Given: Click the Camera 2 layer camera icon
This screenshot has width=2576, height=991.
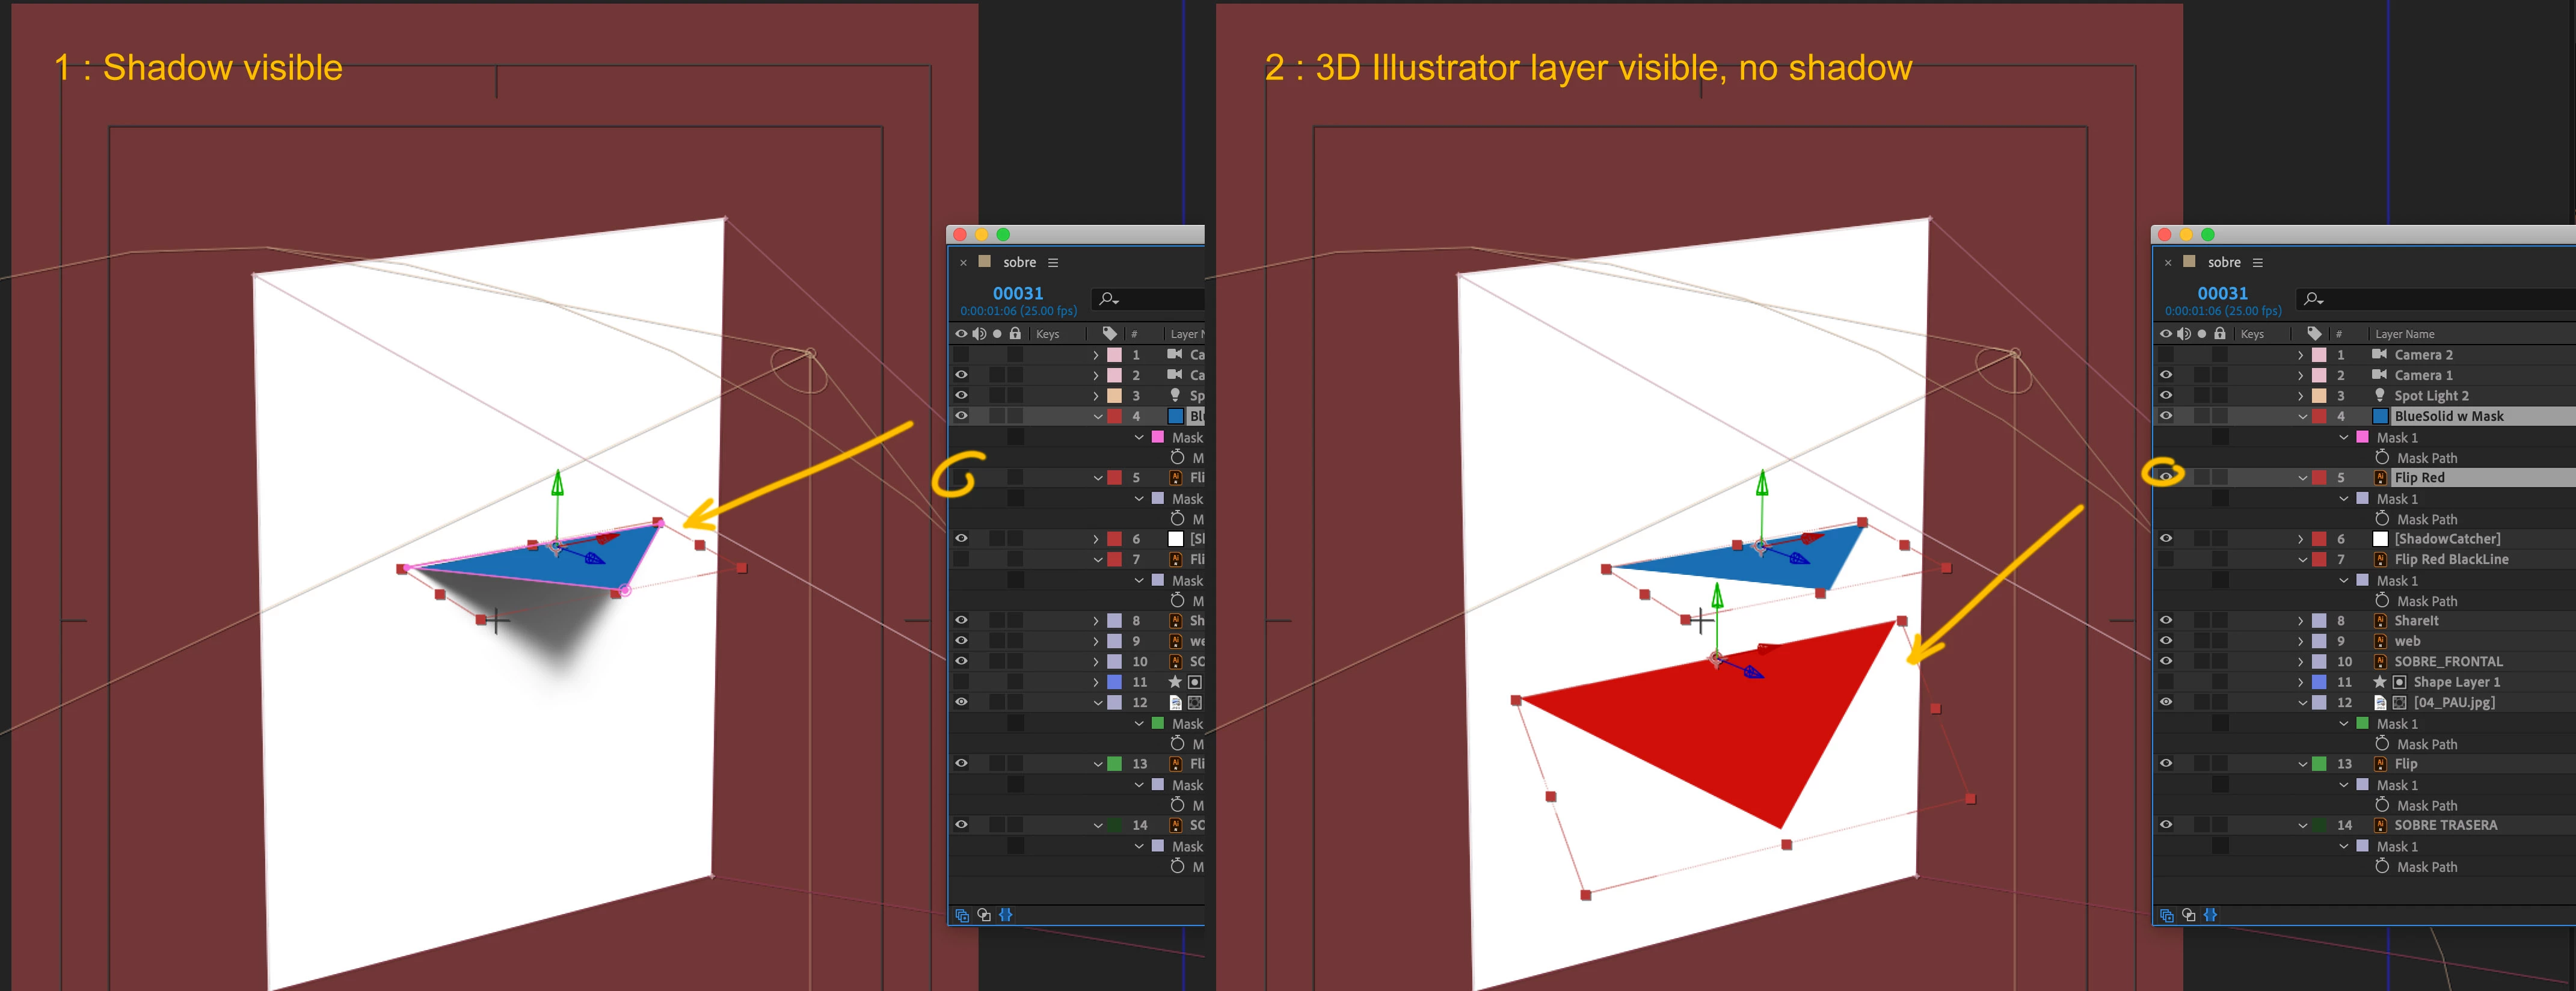Looking at the screenshot, I should coord(2379,354).
